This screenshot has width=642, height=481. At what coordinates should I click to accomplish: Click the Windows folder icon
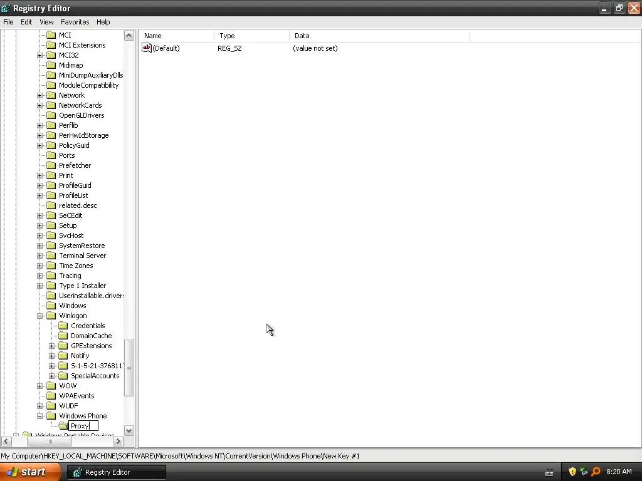point(51,306)
